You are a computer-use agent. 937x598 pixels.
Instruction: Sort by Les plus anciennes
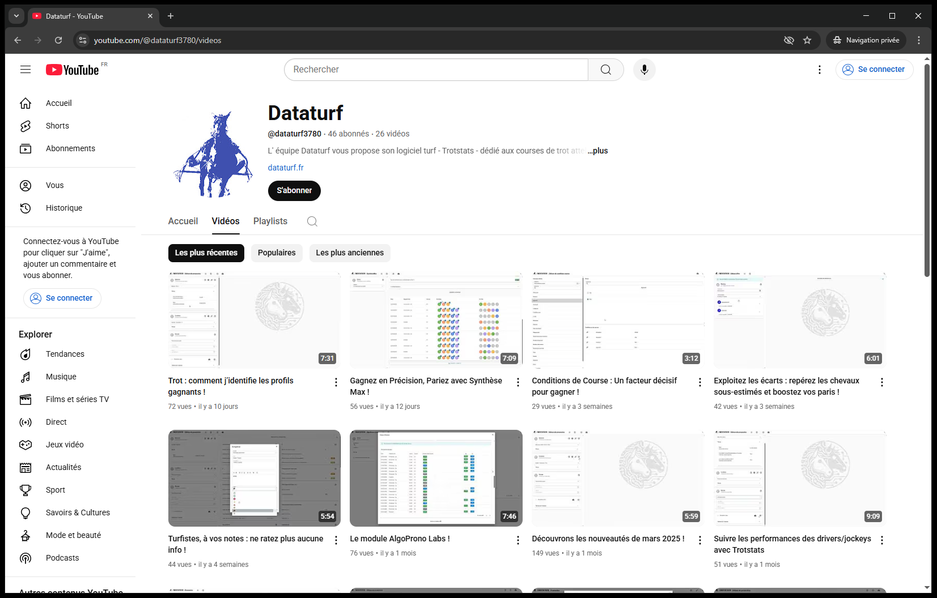[350, 253]
